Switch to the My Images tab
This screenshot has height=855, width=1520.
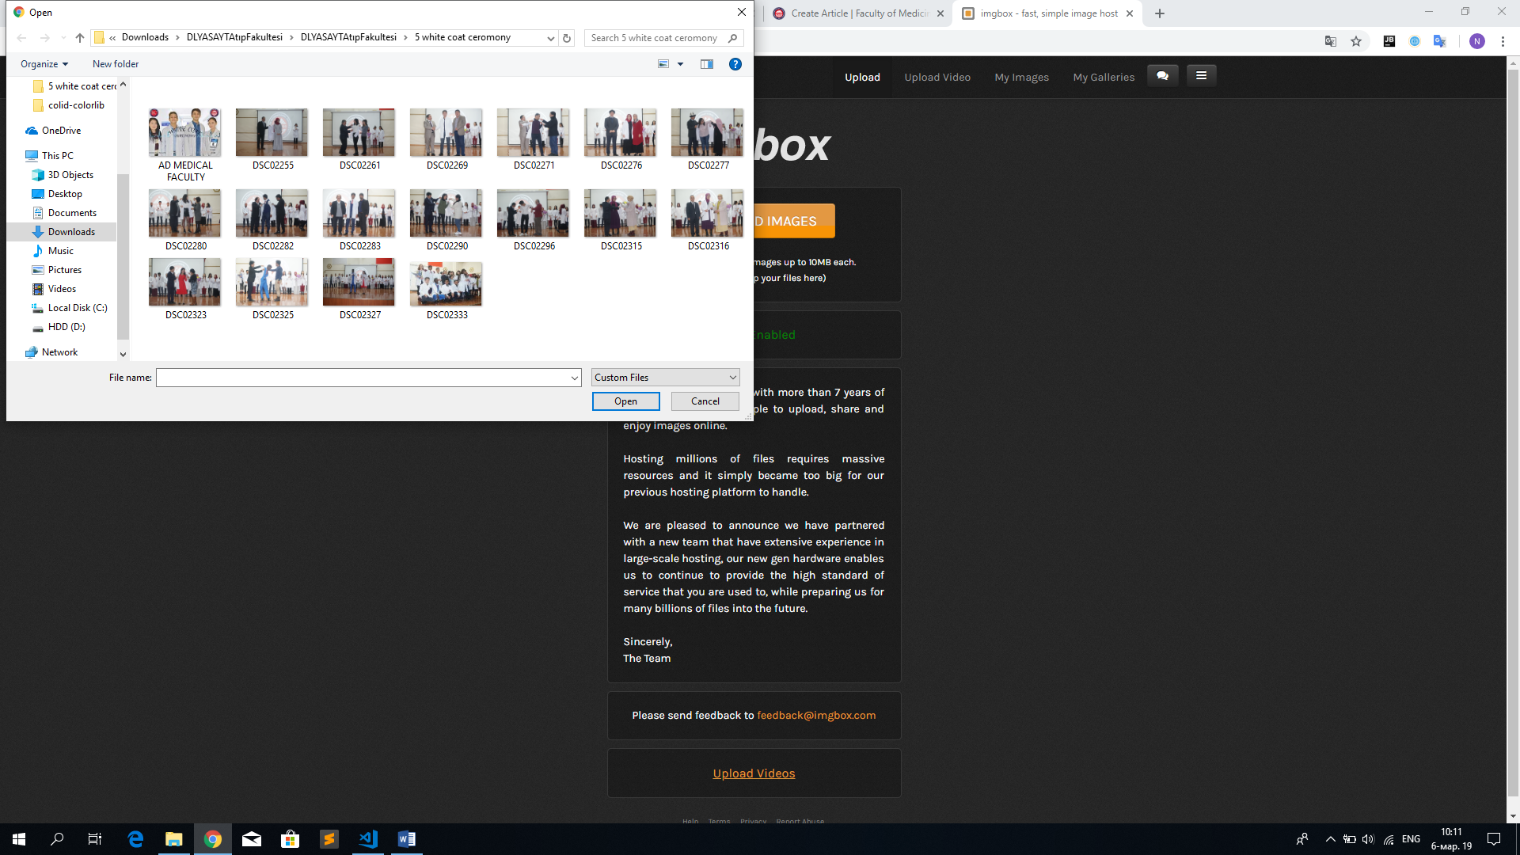coord(1021,77)
